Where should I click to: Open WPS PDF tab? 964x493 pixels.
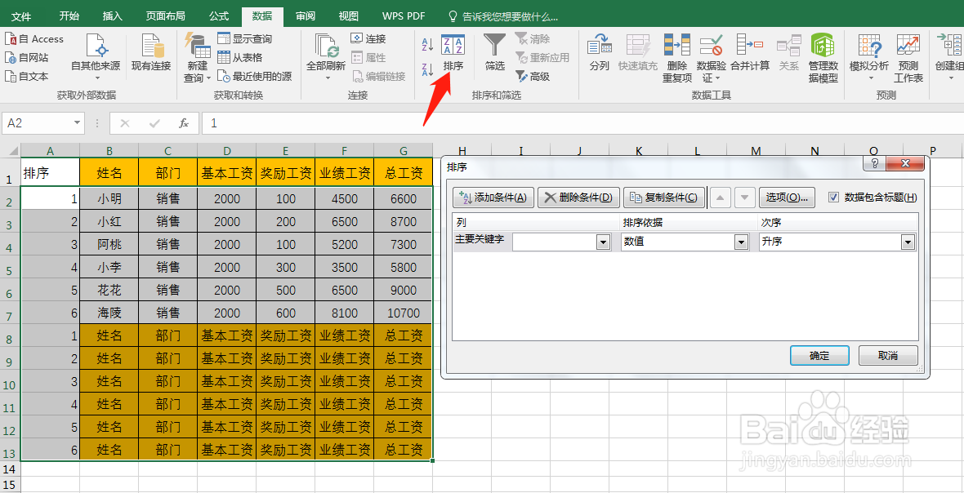pyautogui.click(x=402, y=16)
